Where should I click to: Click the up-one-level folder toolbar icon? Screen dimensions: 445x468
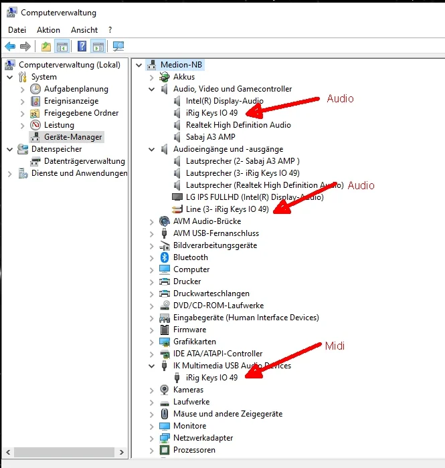tap(46, 46)
